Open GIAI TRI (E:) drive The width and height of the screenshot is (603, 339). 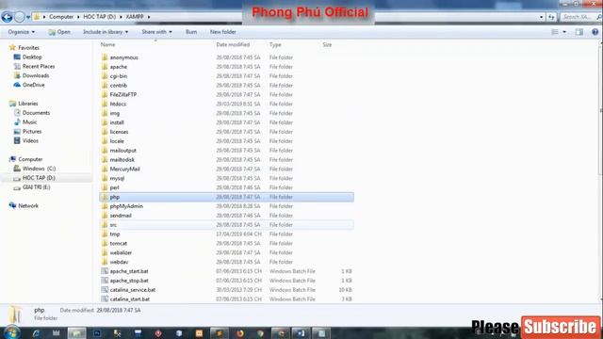click(36, 186)
